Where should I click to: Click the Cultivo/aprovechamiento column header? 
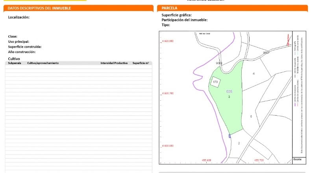pos(43,63)
